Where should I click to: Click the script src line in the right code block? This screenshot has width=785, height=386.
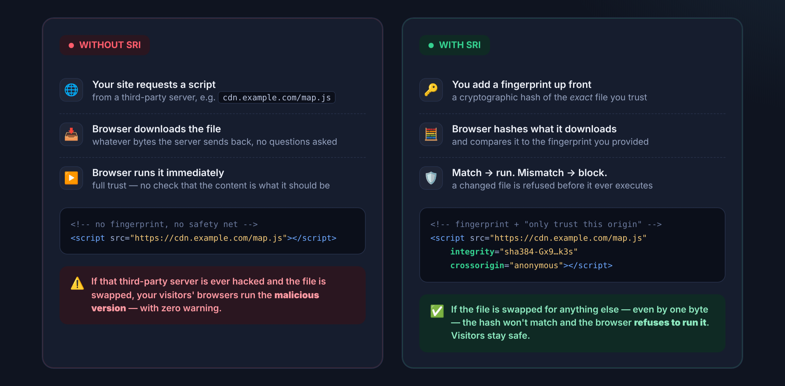[x=538, y=238]
